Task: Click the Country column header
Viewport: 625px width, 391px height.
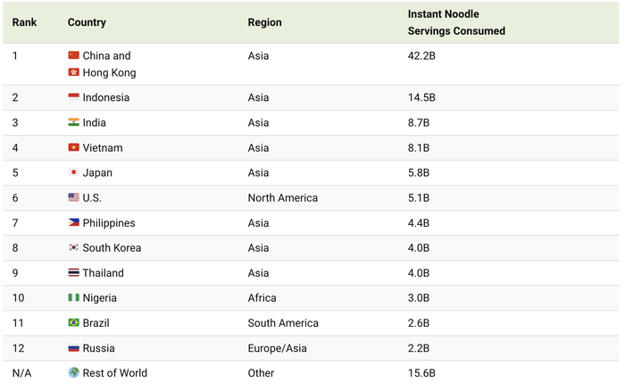Action: [87, 22]
